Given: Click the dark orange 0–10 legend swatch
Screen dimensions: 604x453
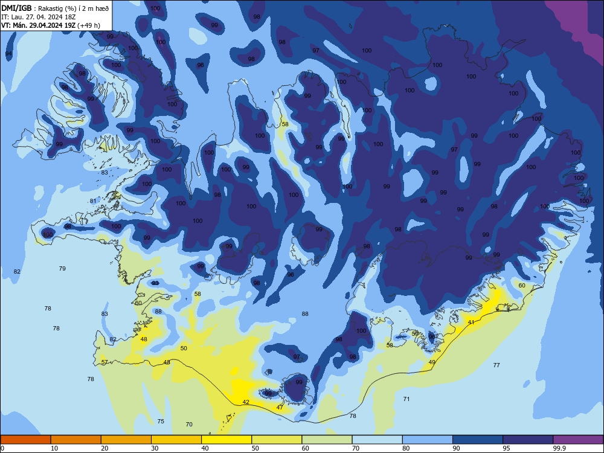Looking at the screenshot, I should pyautogui.click(x=26, y=440).
